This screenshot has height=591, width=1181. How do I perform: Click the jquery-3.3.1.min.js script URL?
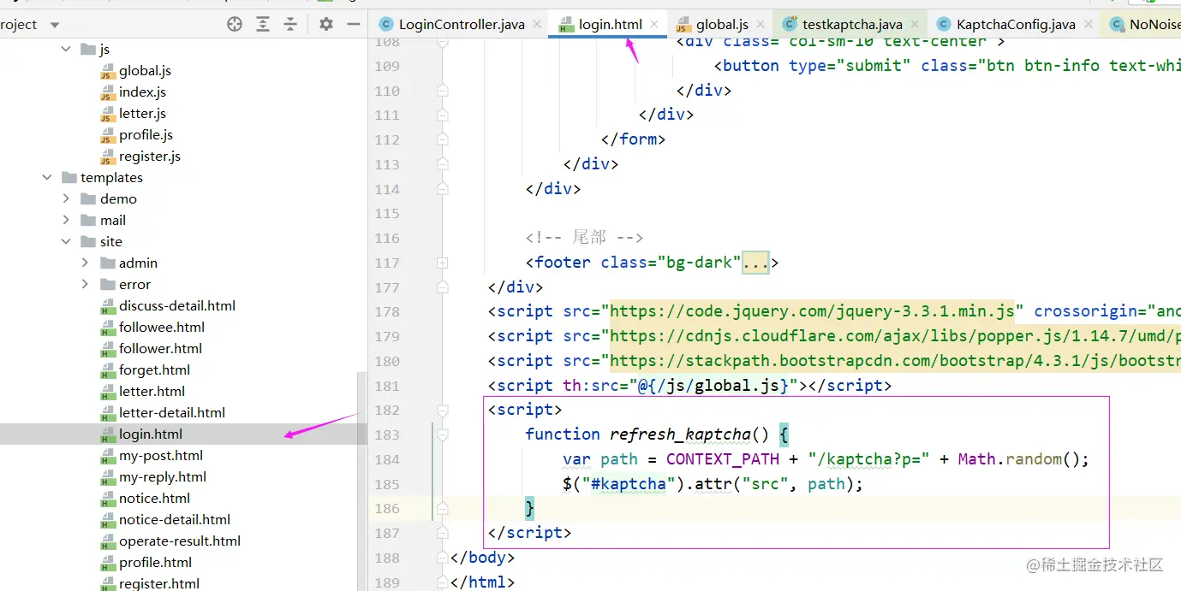pos(812,311)
